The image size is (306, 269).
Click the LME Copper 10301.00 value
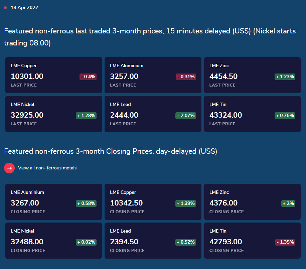27,76
